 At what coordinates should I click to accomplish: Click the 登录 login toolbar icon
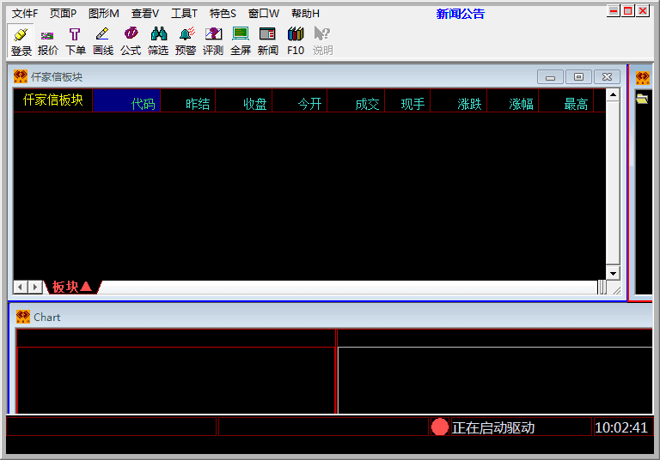[x=21, y=40]
